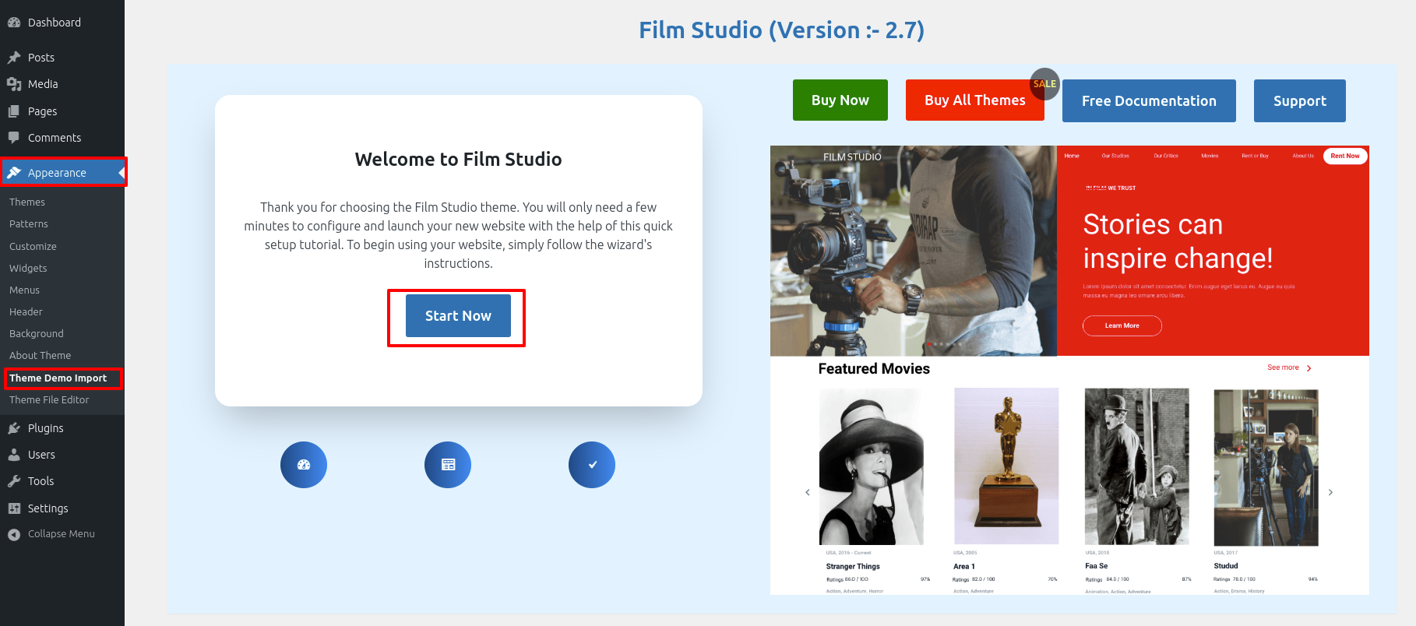The height and width of the screenshot is (626, 1416).
Task: Click See more link in Featured Movies
Action: point(1289,368)
